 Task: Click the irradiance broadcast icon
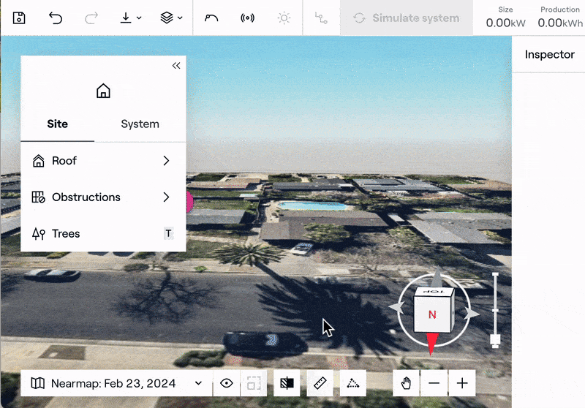pyautogui.click(x=248, y=18)
